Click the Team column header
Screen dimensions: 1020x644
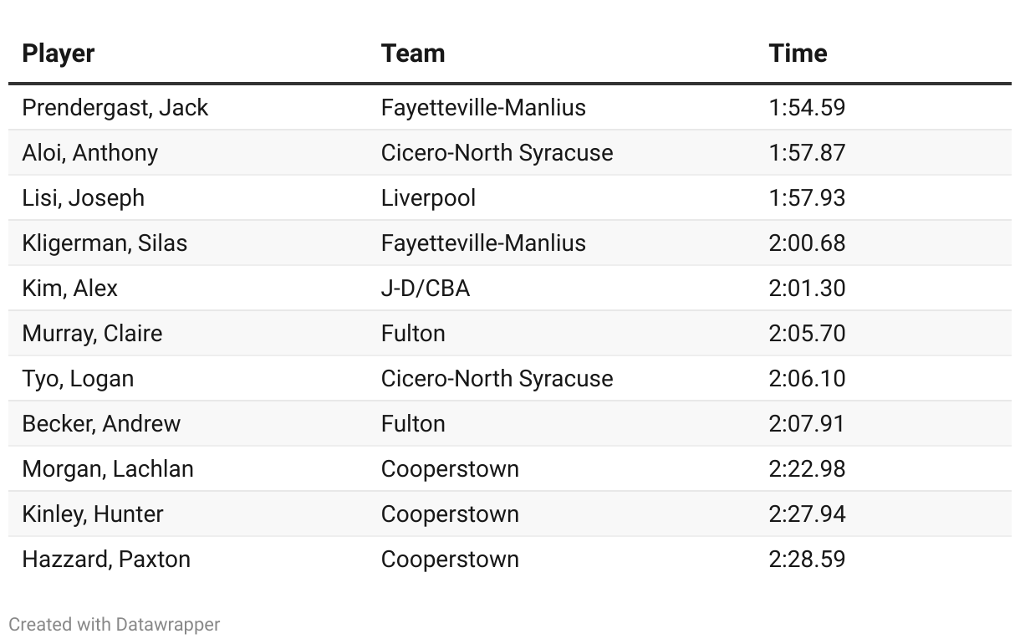pos(413,54)
